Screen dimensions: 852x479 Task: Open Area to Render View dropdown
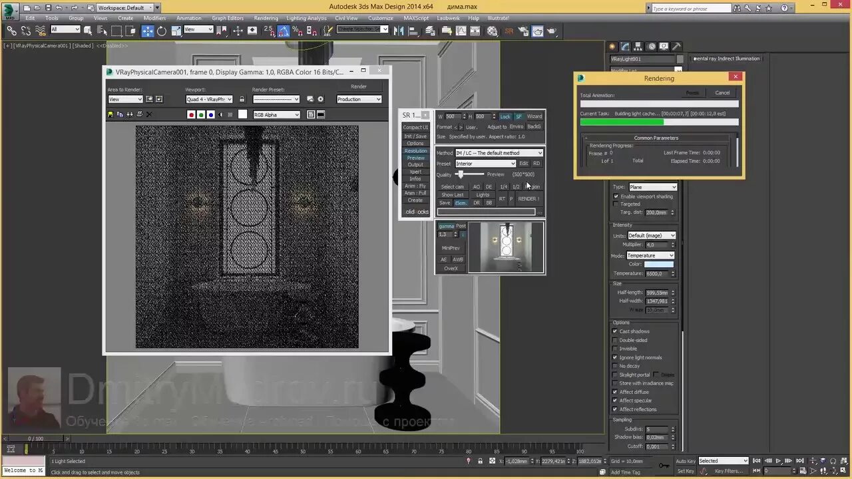[125, 99]
